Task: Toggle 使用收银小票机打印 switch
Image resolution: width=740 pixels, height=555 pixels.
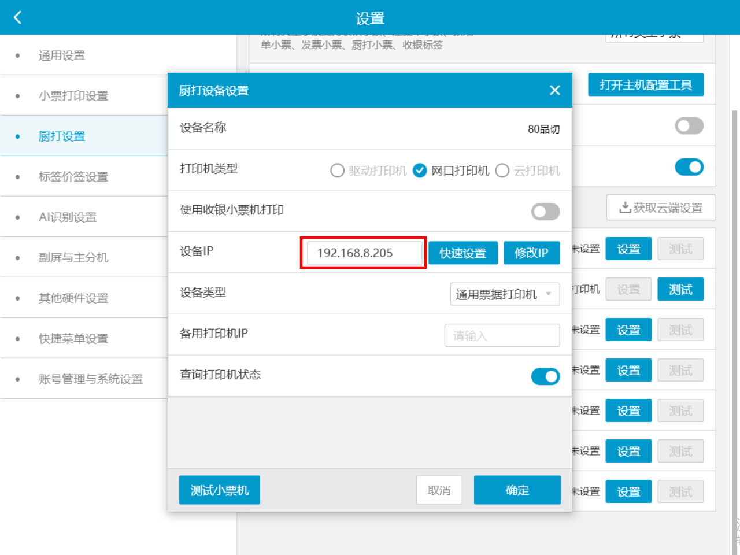Action: click(x=545, y=212)
